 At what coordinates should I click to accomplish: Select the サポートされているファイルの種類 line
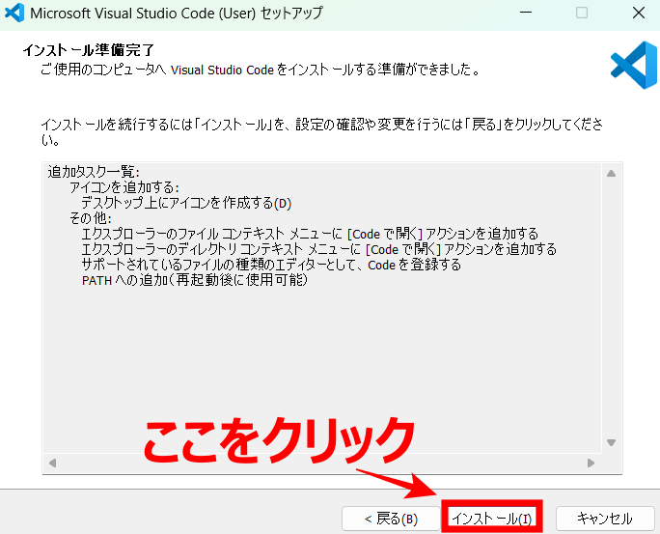pos(271,265)
